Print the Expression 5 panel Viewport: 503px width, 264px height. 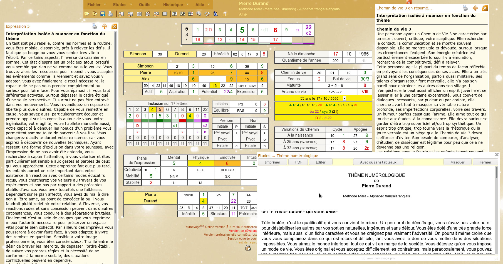95,26
